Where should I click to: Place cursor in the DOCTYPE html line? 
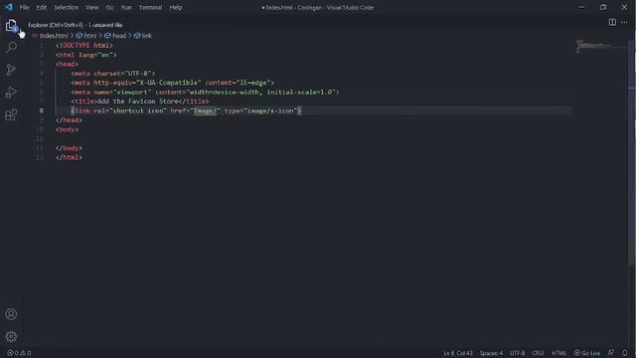click(x=84, y=46)
